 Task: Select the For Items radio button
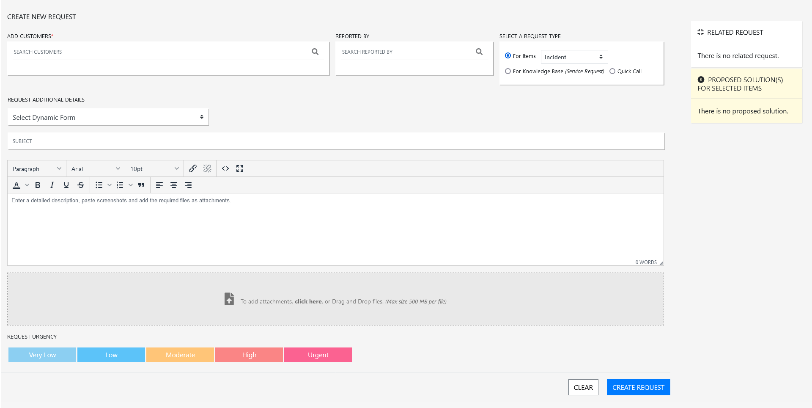pyautogui.click(x=507, y=55)
